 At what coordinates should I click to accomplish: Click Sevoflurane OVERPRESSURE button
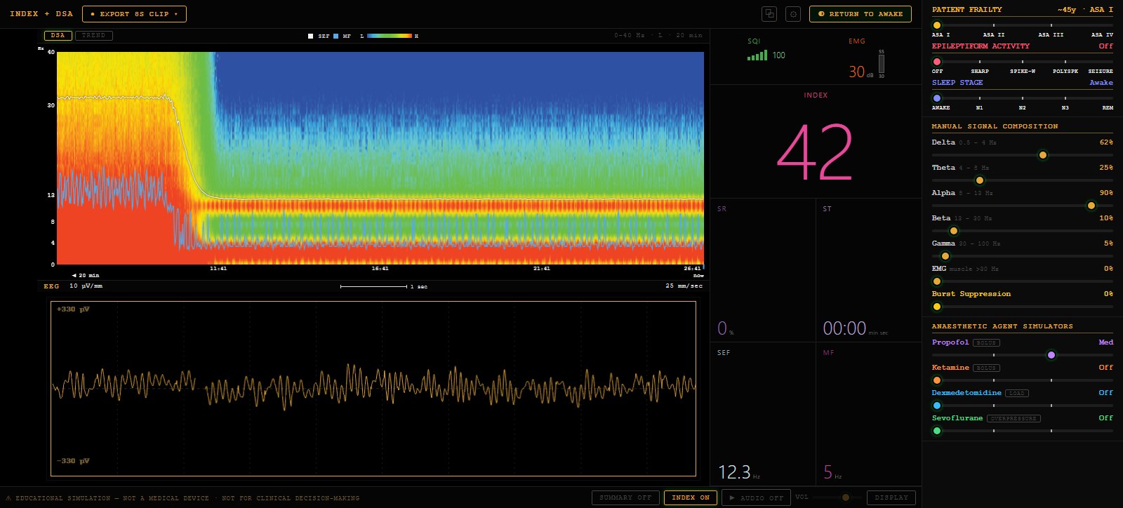tap(1014, 418)
